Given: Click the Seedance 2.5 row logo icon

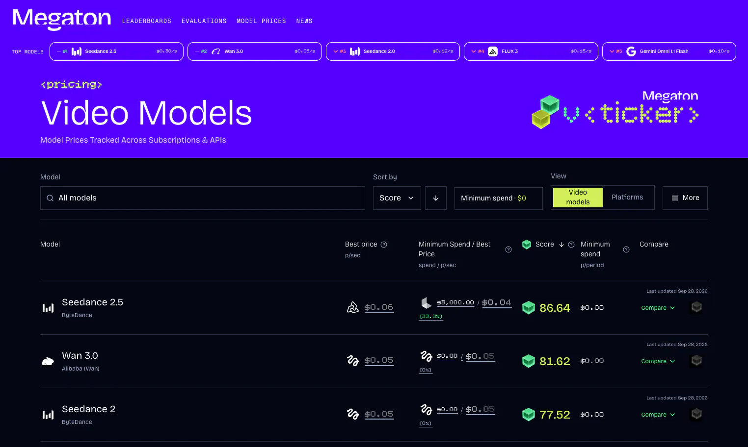Looking at the screenshot, I should [x=48, y=308].
